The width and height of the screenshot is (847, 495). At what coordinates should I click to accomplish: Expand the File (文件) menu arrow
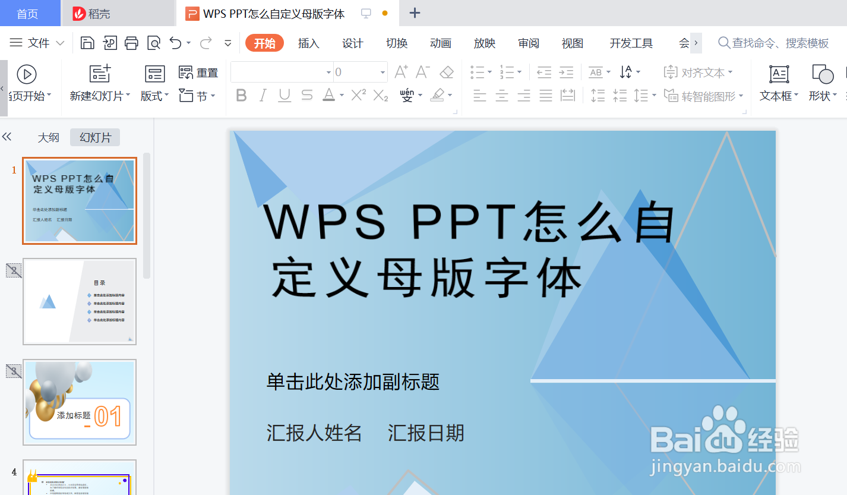[60, 43]
